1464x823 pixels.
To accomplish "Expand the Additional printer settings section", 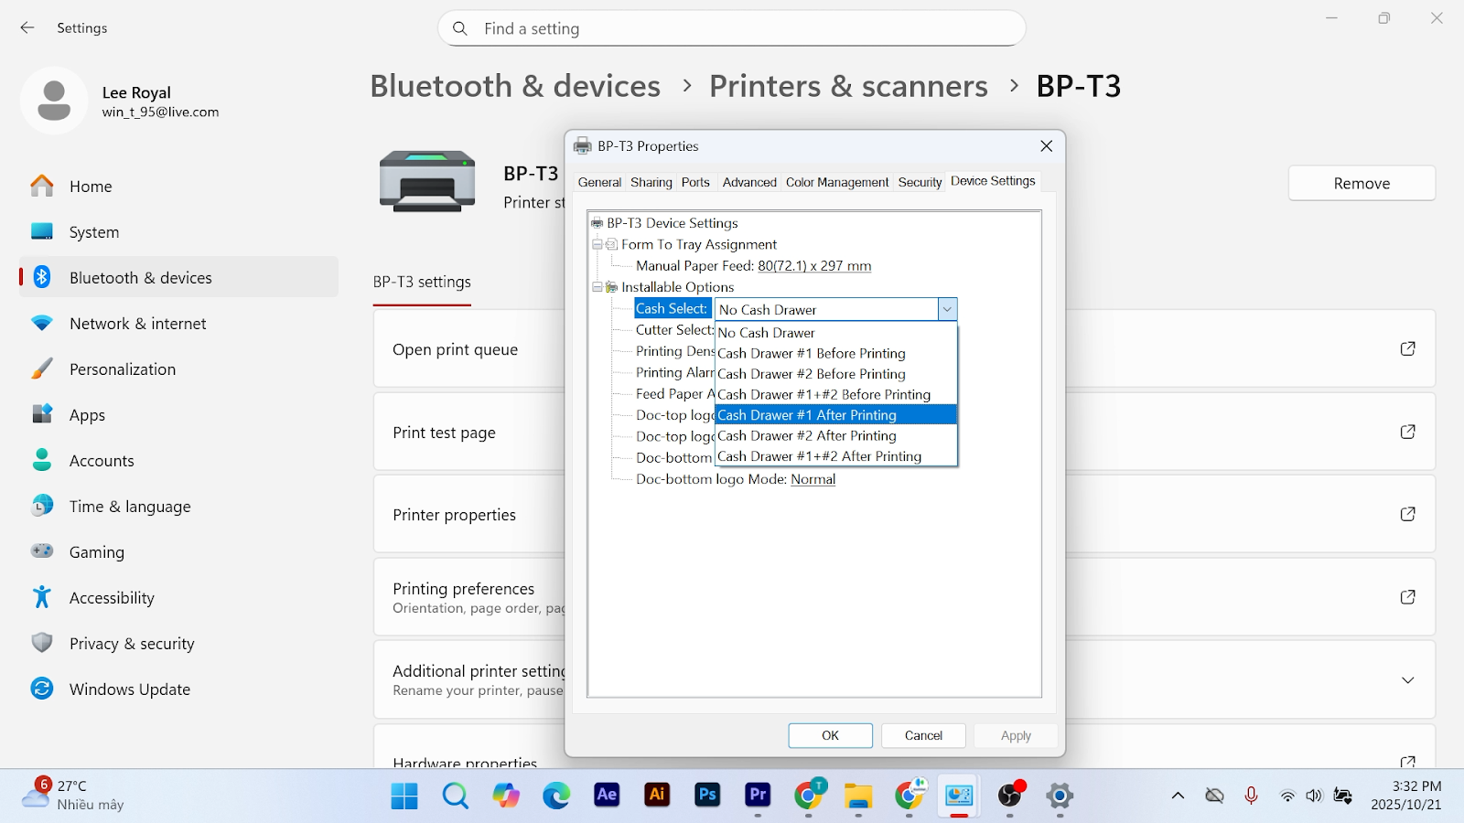I will point(1407,680).
